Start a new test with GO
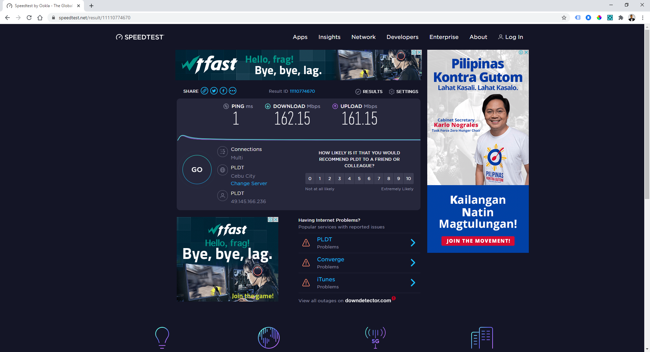 (x=197, y=170)
